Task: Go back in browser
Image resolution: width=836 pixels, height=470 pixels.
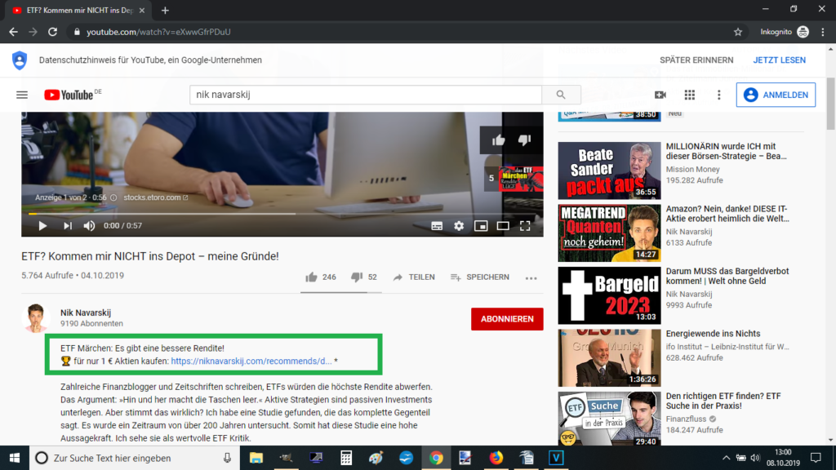Action: pyautogui.click(x=13, y=32)
